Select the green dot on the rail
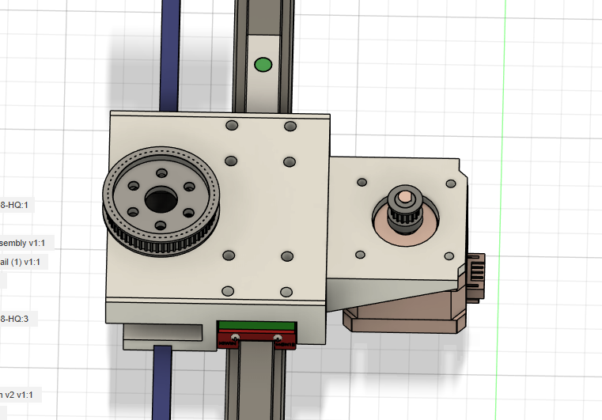This screenshot has width=602, height=420. coord(263,63)
